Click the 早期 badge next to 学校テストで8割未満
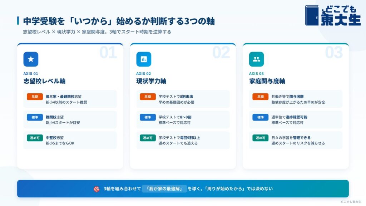The image size is (366, 206). (148, 97)
